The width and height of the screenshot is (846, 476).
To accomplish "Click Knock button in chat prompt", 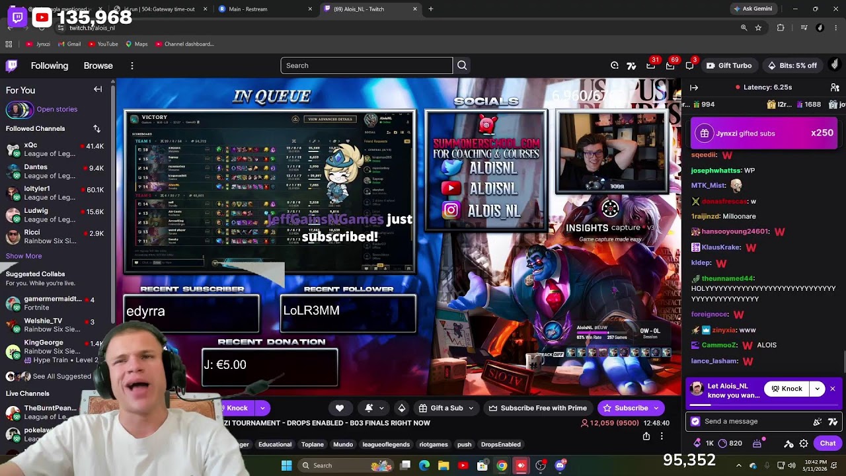I will tap(787, 389).
